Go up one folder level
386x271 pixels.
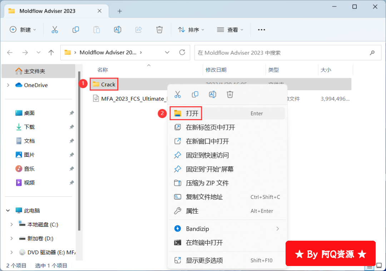click(51, 52)
